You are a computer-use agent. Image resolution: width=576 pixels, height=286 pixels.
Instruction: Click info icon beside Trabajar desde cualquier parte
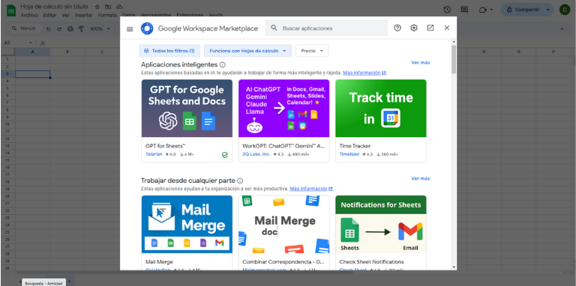click(240, 180)
